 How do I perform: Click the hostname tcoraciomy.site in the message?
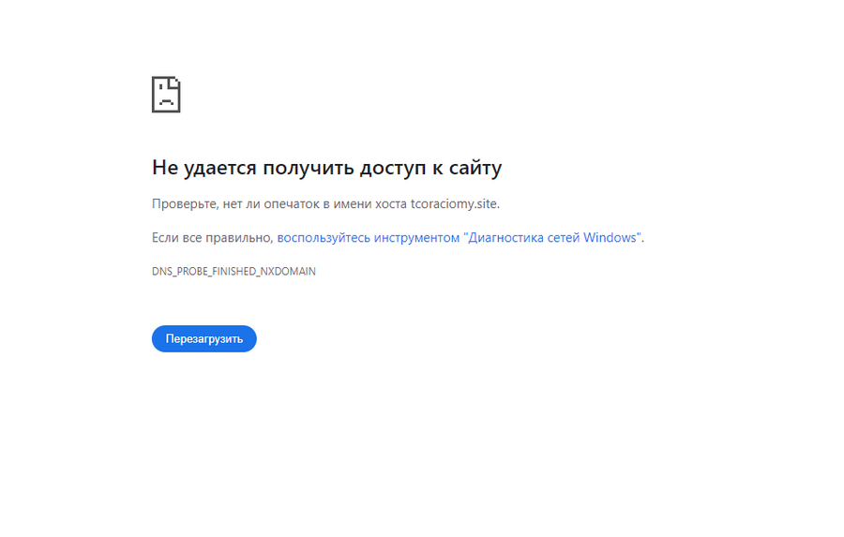(x=454, y=203)
